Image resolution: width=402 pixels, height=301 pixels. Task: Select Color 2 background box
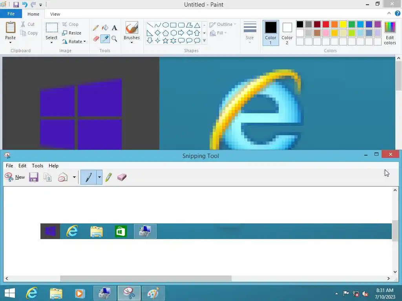click(287, 33)
